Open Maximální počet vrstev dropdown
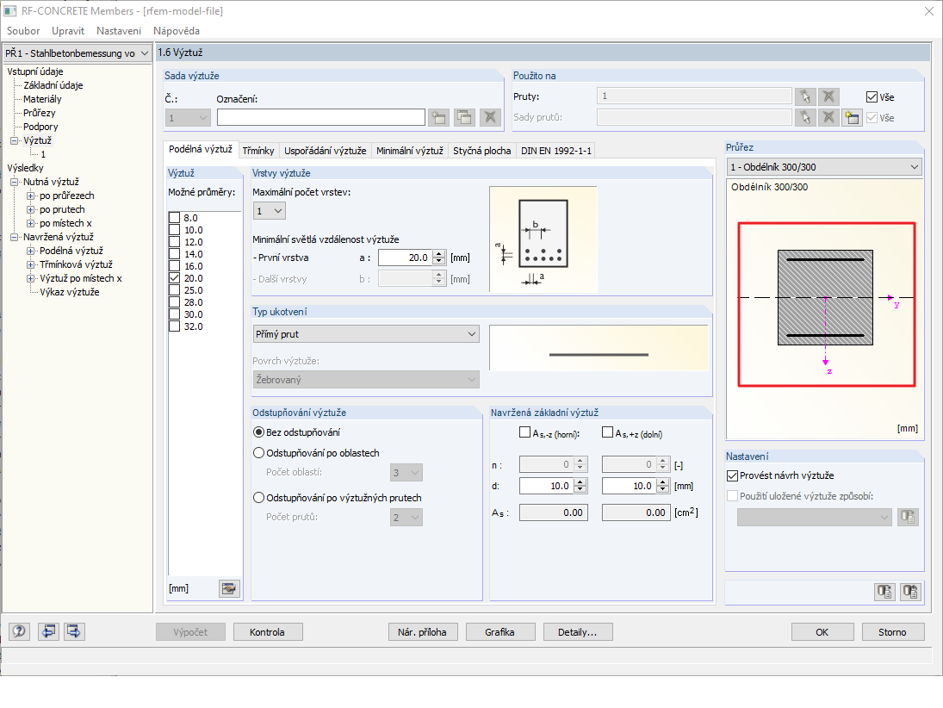 (x=269, y=211)
